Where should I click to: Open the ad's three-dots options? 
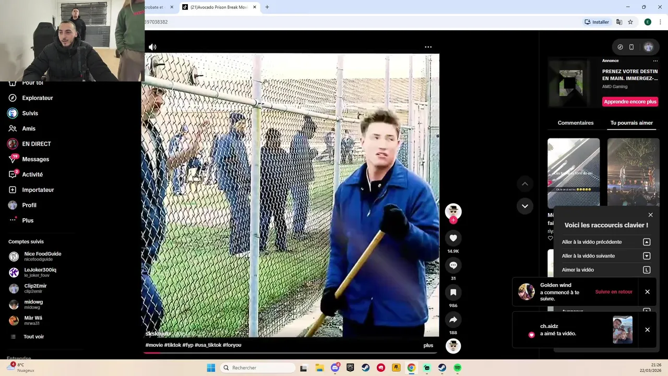655,61
